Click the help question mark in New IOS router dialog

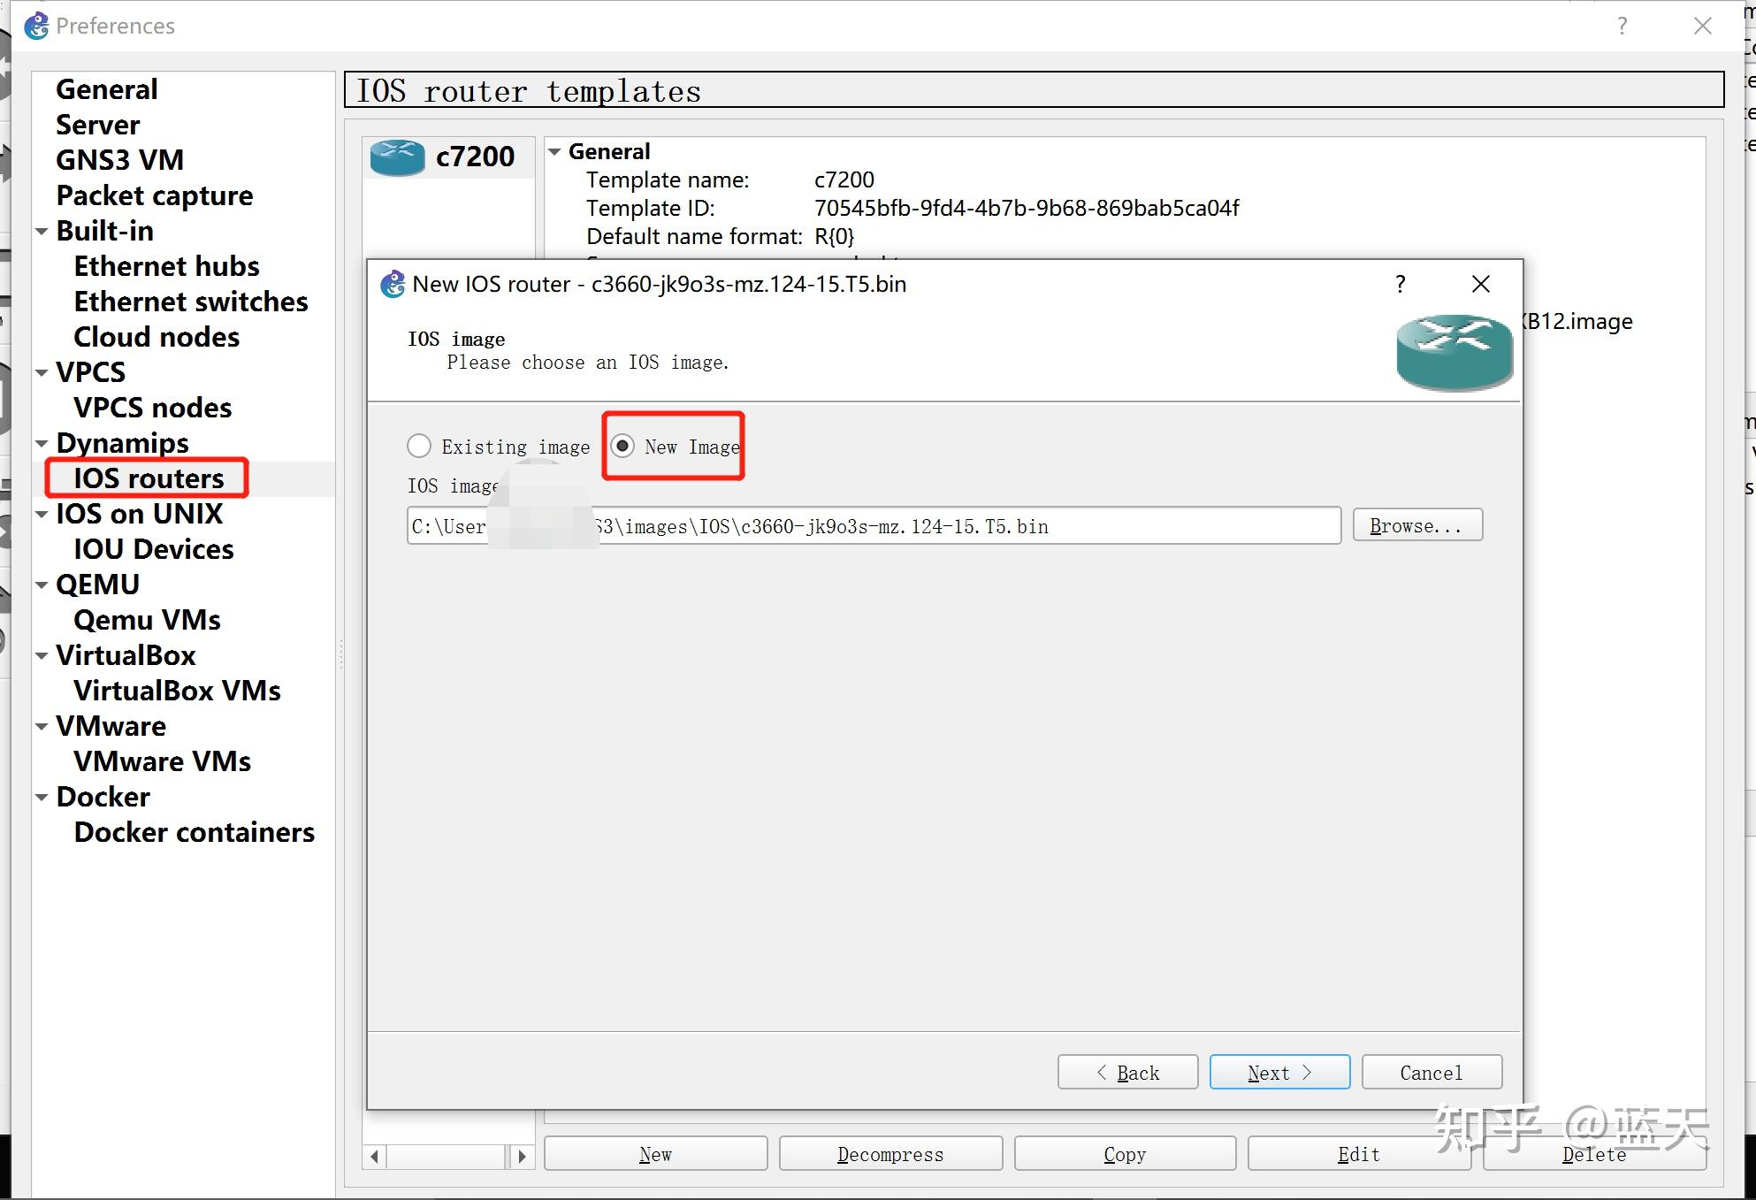[x=1400, y=285]
